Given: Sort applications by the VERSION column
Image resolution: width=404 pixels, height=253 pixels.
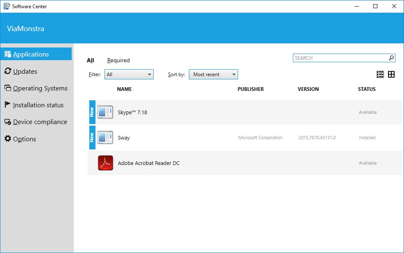Looking at the screenshot, I should click(308, 89).
